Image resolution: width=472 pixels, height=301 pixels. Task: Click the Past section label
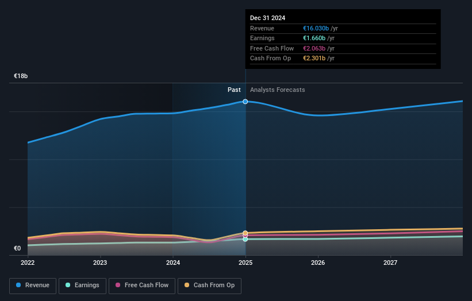234,90
